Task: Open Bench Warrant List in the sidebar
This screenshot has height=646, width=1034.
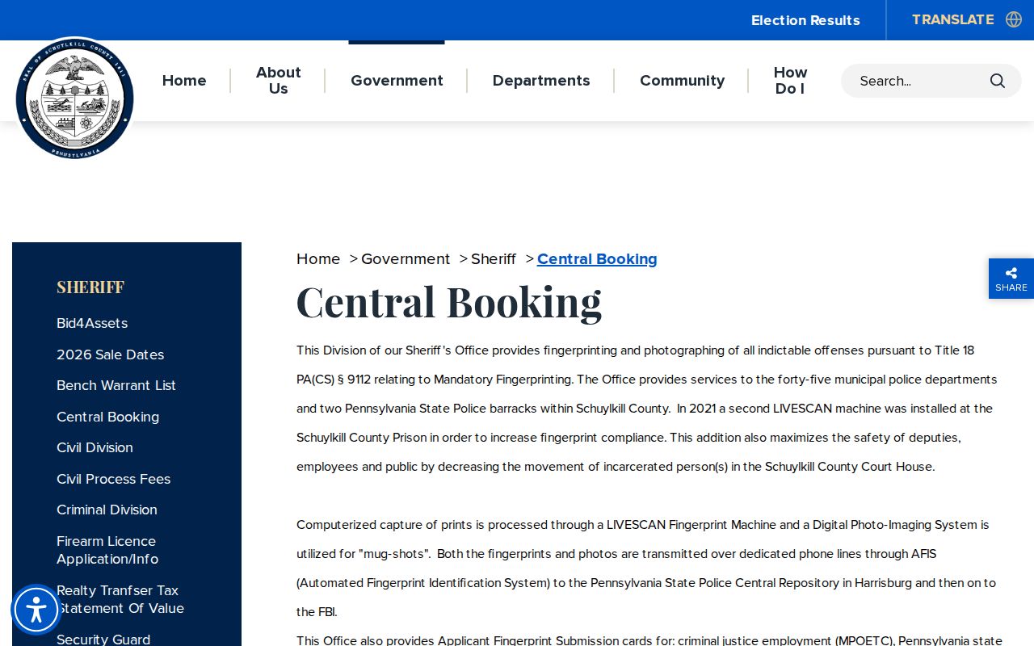Action: coord(116,385)
